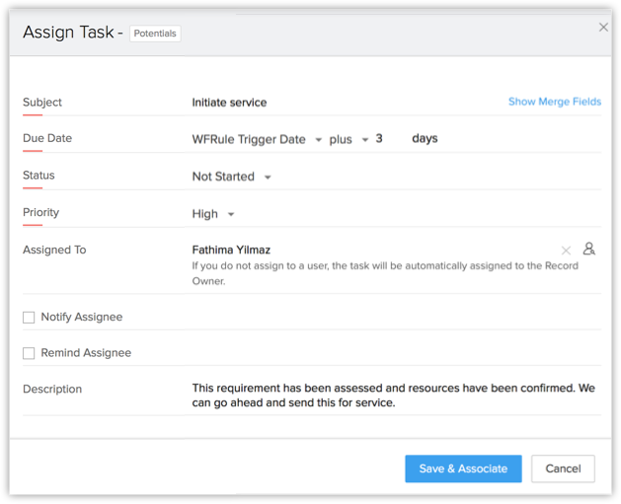This screenshot has height=504, width=621.
Task: Cancel the task assignment
Action: click(563, 468)
